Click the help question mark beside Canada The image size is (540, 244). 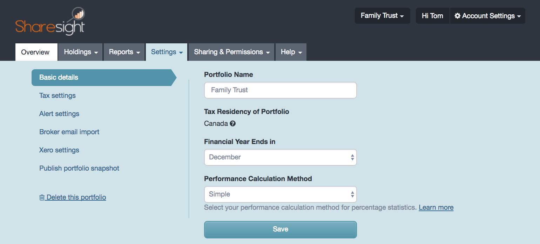pyautogui.click(x=233, y=123)
